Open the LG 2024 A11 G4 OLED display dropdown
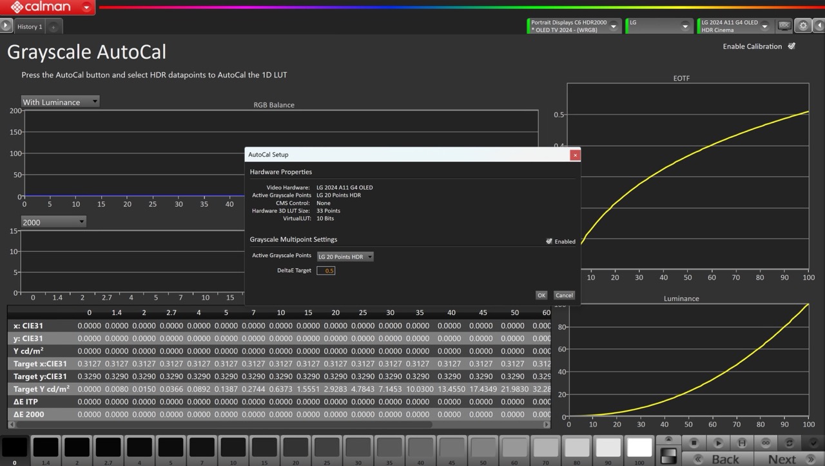 (x=765, y=26)
